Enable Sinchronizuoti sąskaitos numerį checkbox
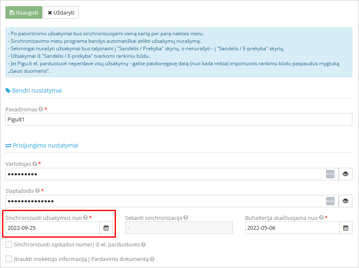The image size is (359, 268). pos(9,244)
